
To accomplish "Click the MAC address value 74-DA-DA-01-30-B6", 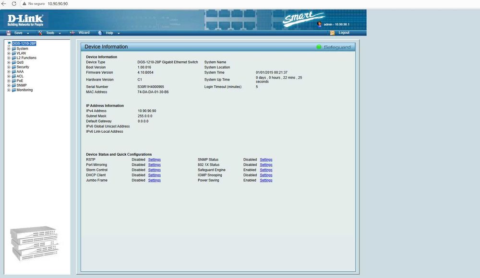I will 153,92.
